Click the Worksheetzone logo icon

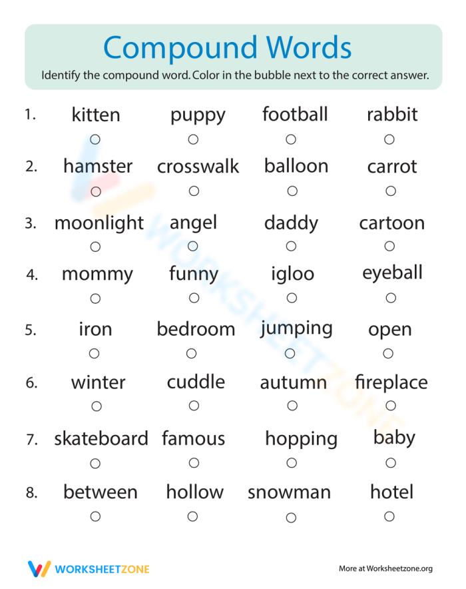[39, 569]
